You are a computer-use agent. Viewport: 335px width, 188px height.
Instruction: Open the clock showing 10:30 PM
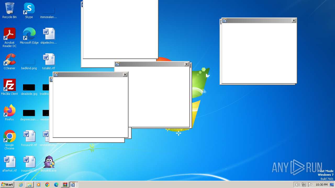point(322,185)
